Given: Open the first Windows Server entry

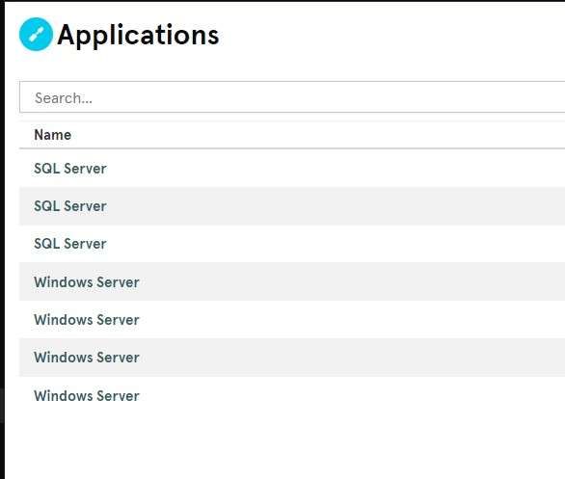Looking at the screenshot, I should click(87, 282).
